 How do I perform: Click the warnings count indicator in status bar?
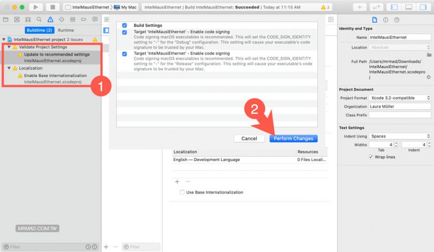click(x=325, y=7)
